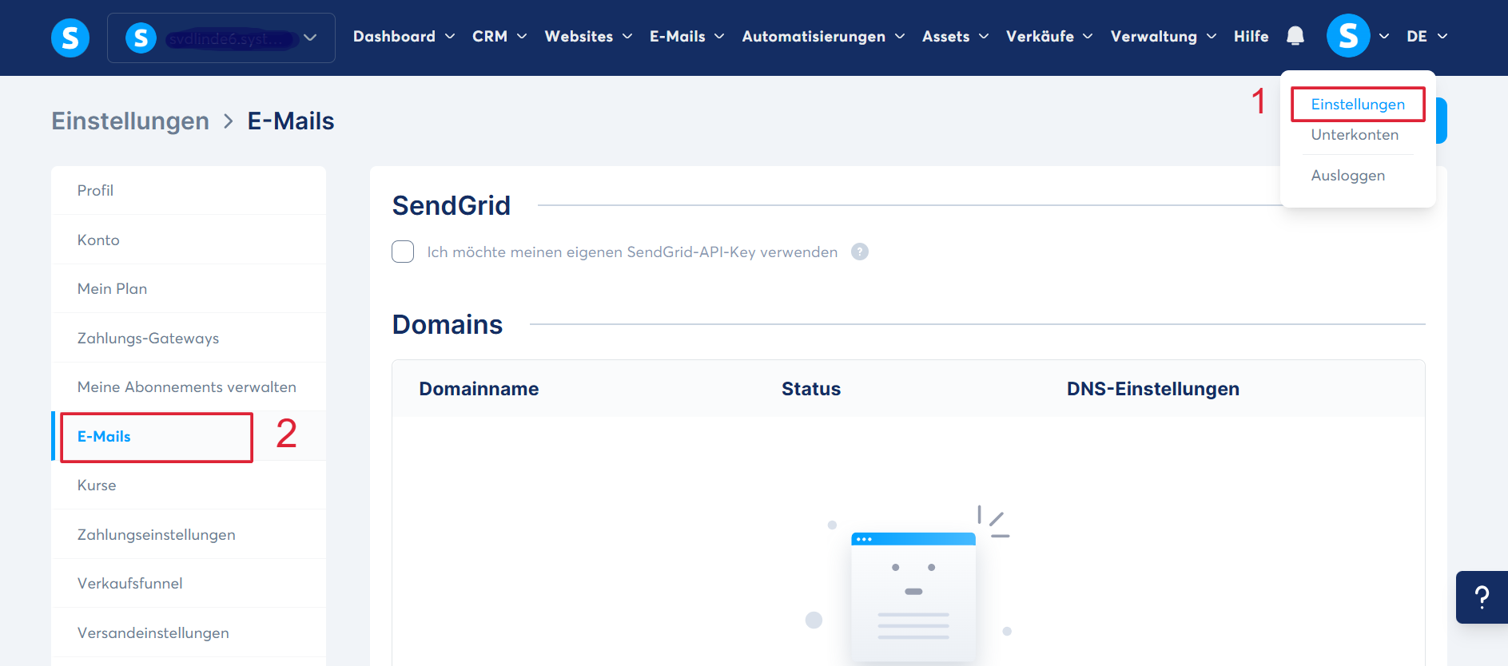This screenshot has width=1508, height=666.
Task: Choose Ausloggen in the profile dropdown
Action: 1347,176
